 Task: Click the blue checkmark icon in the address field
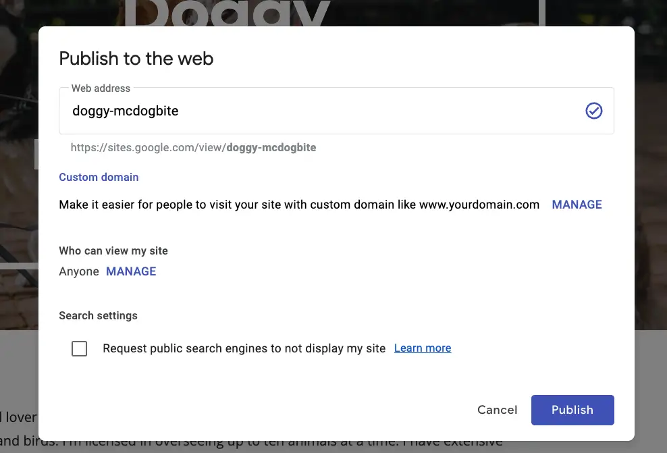pos(594,111)
